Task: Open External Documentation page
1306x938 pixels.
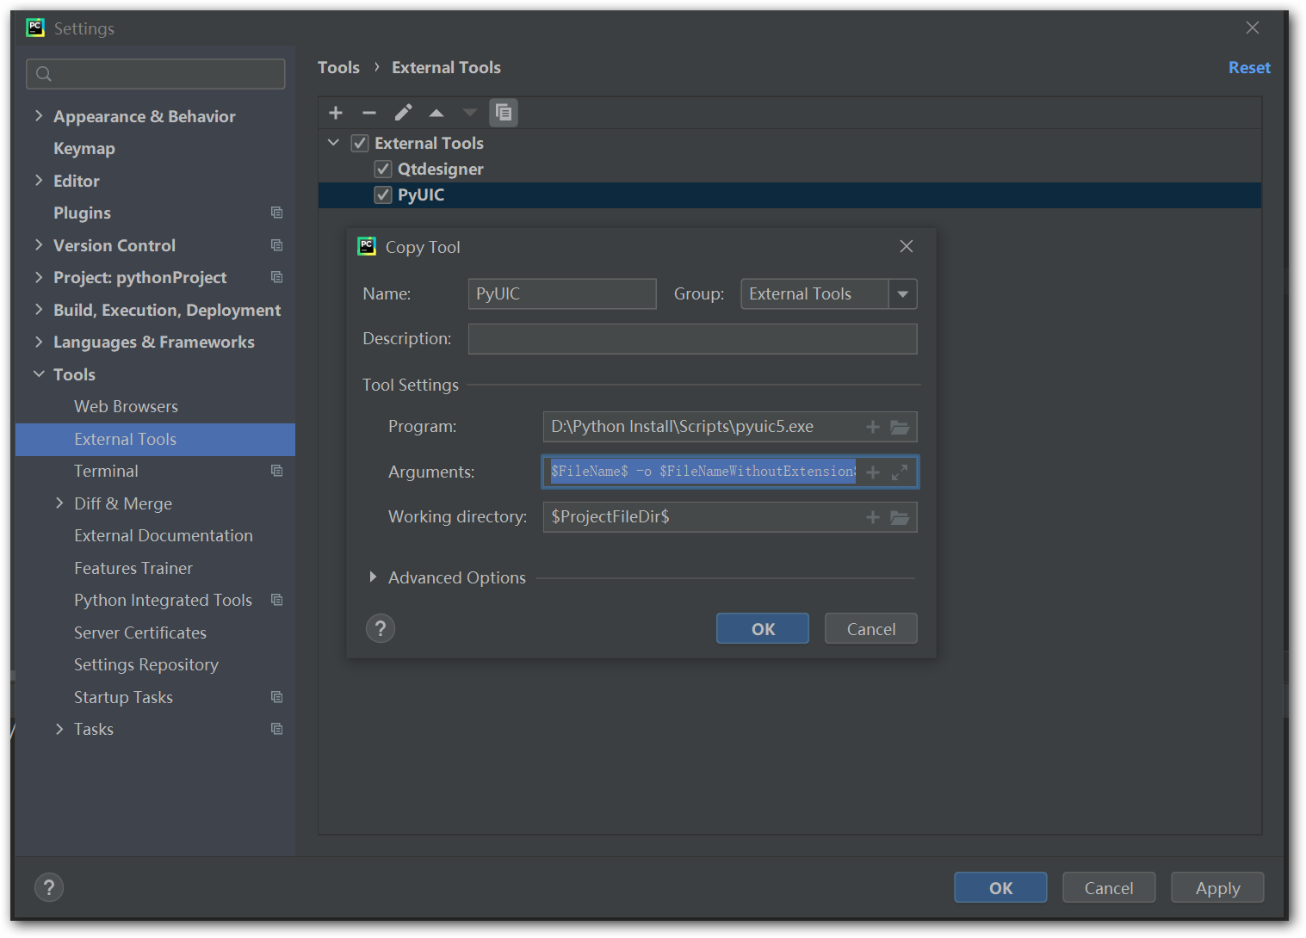Action: (164, 535)
